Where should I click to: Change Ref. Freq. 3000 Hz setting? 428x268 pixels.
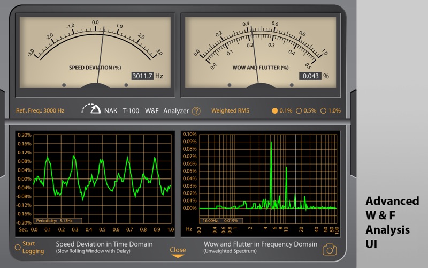40,111
